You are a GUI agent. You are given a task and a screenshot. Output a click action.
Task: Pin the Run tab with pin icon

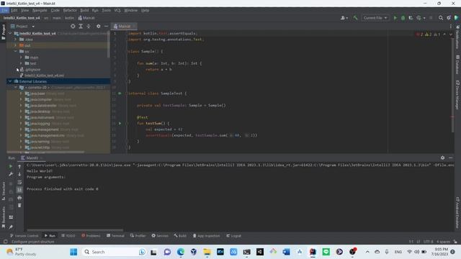tap(11, 227)
